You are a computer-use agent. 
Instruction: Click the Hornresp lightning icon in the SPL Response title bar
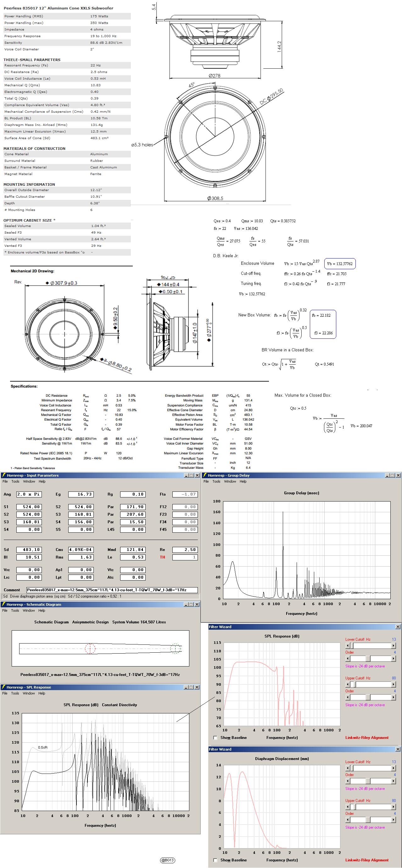click(3, 687)
